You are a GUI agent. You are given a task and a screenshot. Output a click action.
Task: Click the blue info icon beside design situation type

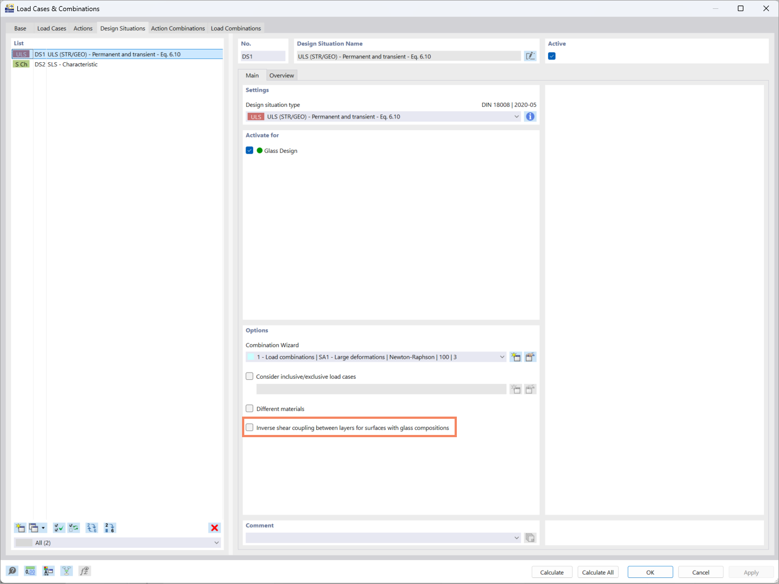[x=530, y=116]
